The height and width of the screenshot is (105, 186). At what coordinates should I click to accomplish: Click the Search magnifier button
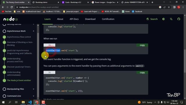(x=152, y=19)
